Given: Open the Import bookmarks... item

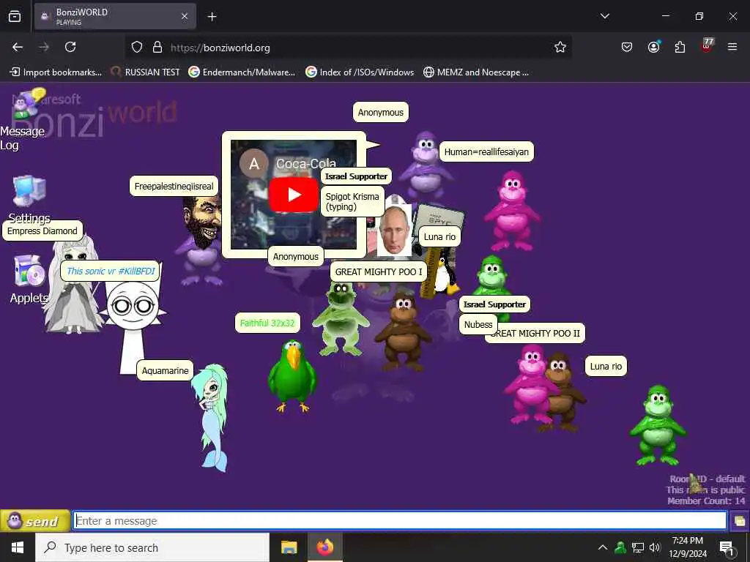Looking at the screenshot, I should click(56, 72).
